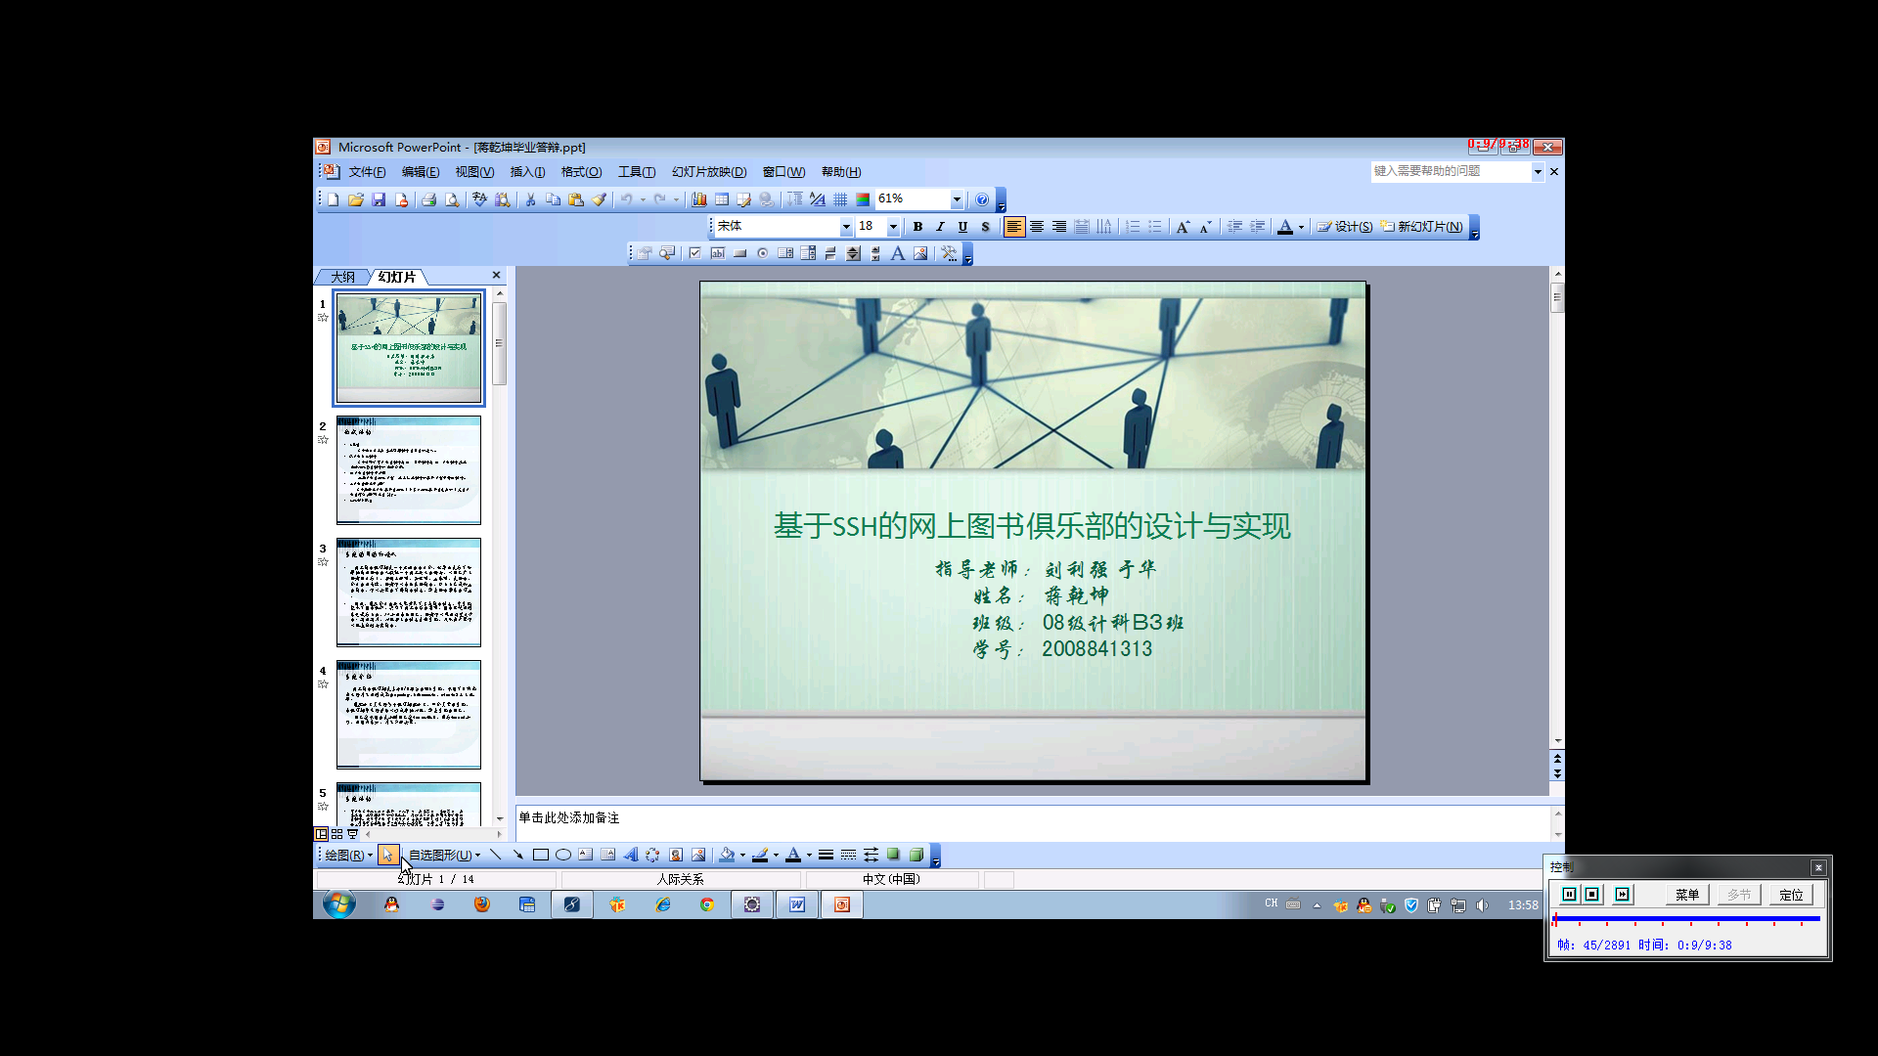Select the Arrow line tool in the drawing toolbar
This screenshot has height=1056, width=1878.
[518, 855]
